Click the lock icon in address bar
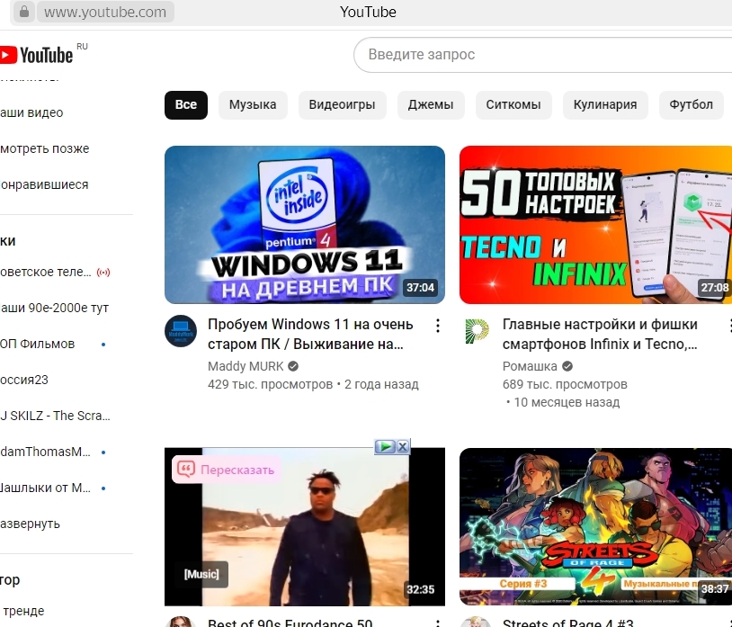Viewport: 732px width, 627px height. [23, 11]
